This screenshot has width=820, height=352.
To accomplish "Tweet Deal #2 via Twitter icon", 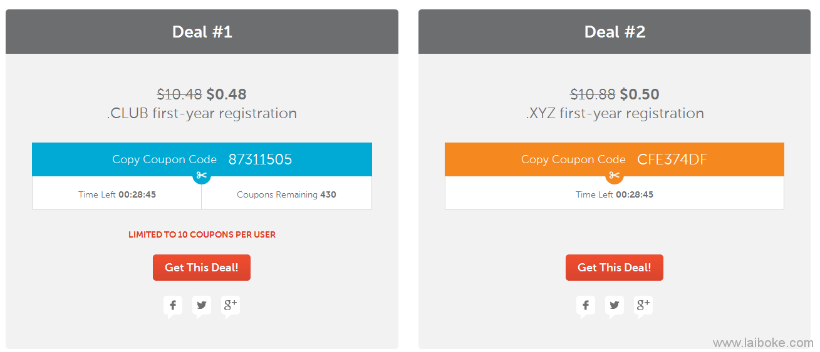I will [x=615, y=306].
